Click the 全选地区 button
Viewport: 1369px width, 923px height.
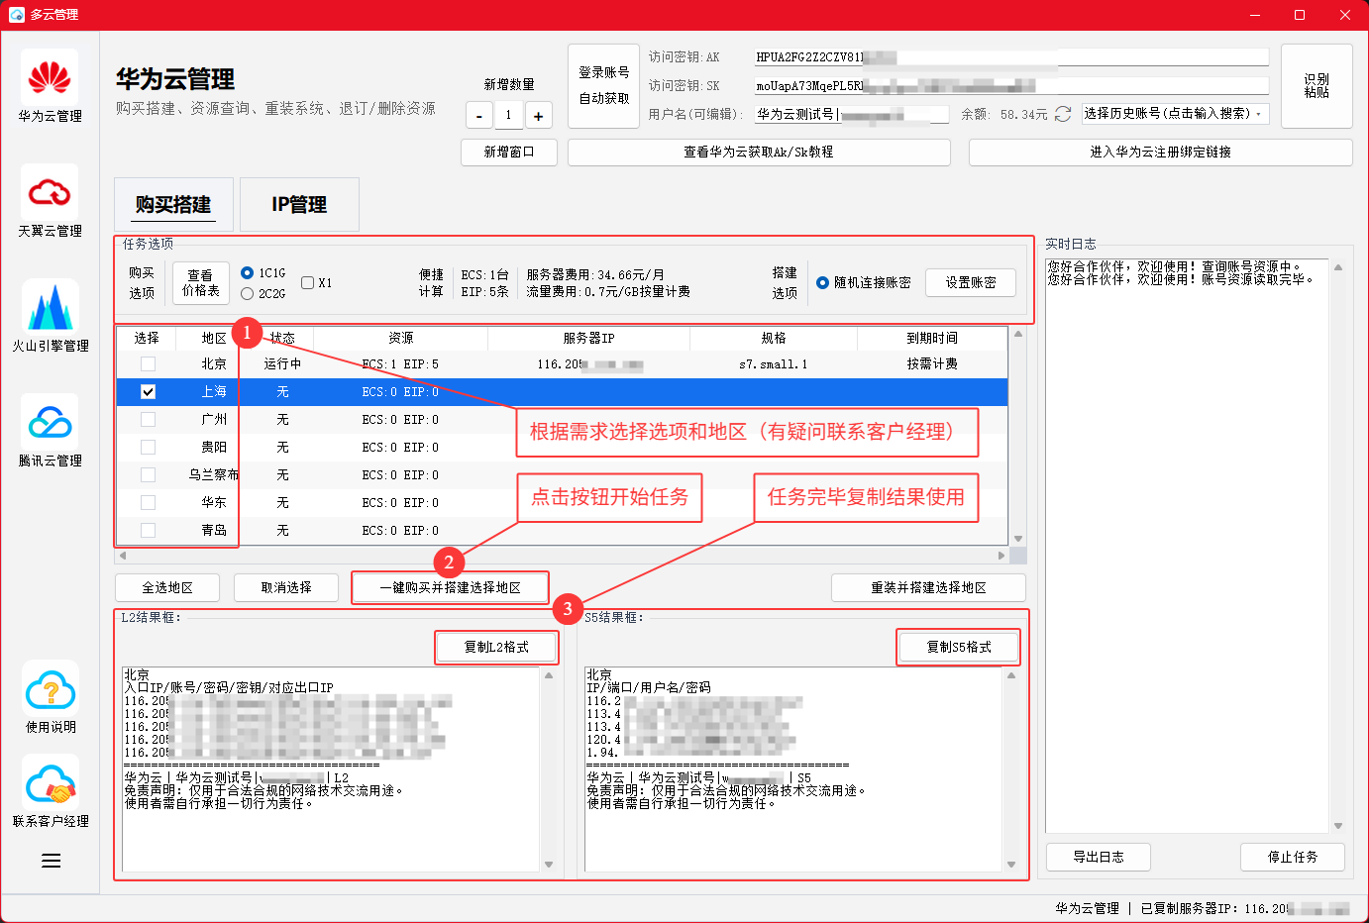coord(167,587)
